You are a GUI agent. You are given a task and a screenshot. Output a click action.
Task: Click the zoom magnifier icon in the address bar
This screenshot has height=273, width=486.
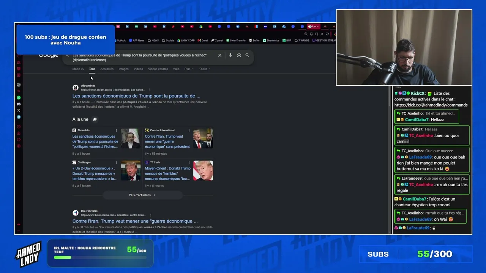[306, 34]
